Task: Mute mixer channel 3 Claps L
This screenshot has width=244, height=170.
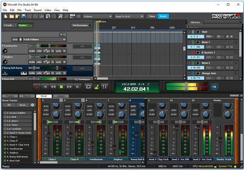Action: 46,114
